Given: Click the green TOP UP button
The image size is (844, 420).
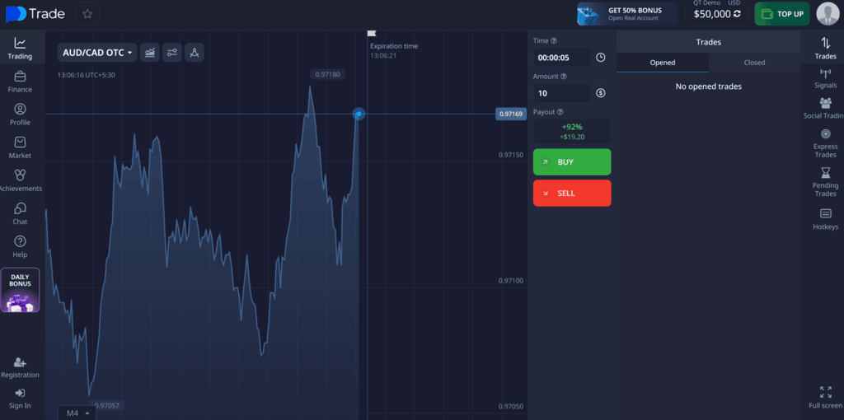Looking at the screenshot, I should click(x=782, y=14).
